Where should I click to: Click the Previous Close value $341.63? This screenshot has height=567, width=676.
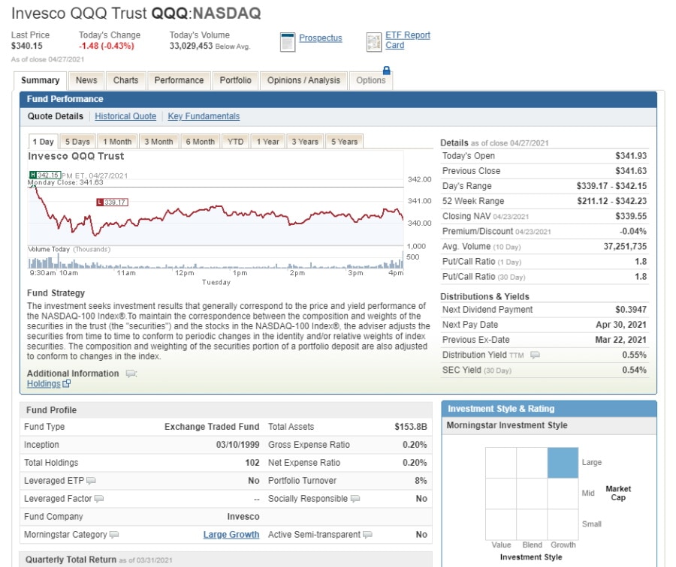click(631, 171)
